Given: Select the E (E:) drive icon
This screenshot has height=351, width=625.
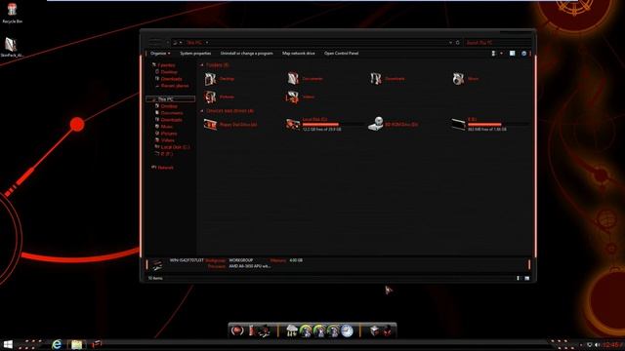Looking at the screenshot, I should point(458,124).
